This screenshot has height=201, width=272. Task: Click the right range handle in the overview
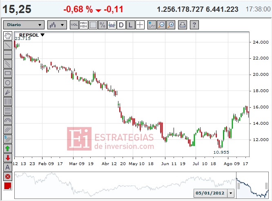pyautogui.click(x=266, y=186)
